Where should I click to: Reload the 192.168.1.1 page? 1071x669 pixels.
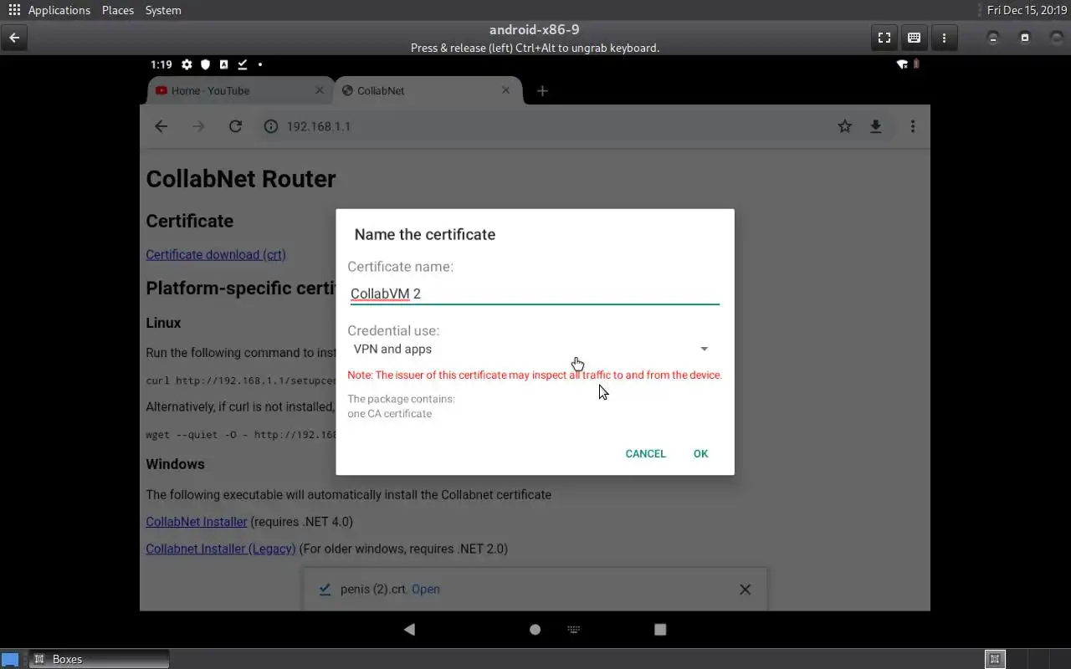coord(235,126)
